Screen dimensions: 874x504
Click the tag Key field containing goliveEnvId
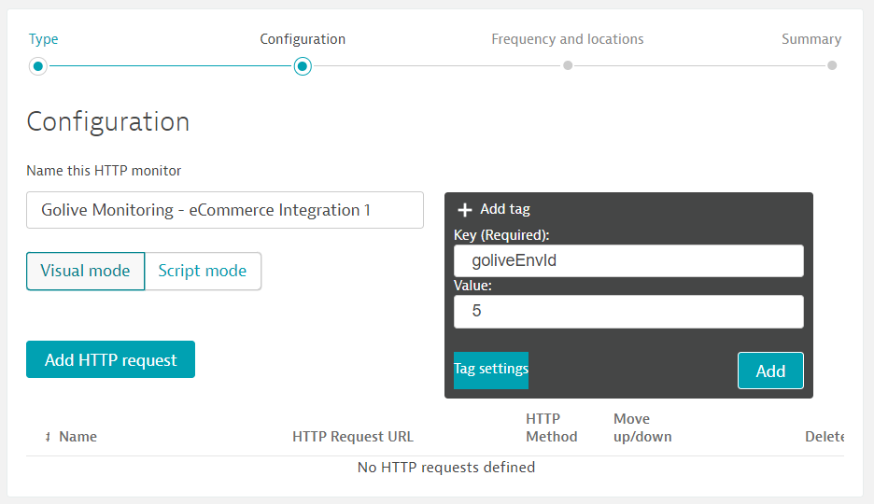click(628, 261)
